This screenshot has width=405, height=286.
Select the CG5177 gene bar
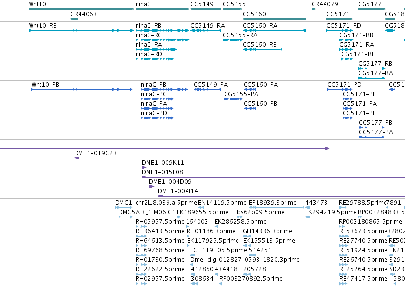[x=372, y=9]
